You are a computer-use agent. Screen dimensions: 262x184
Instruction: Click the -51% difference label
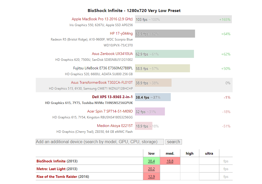[x=226, y=126]
